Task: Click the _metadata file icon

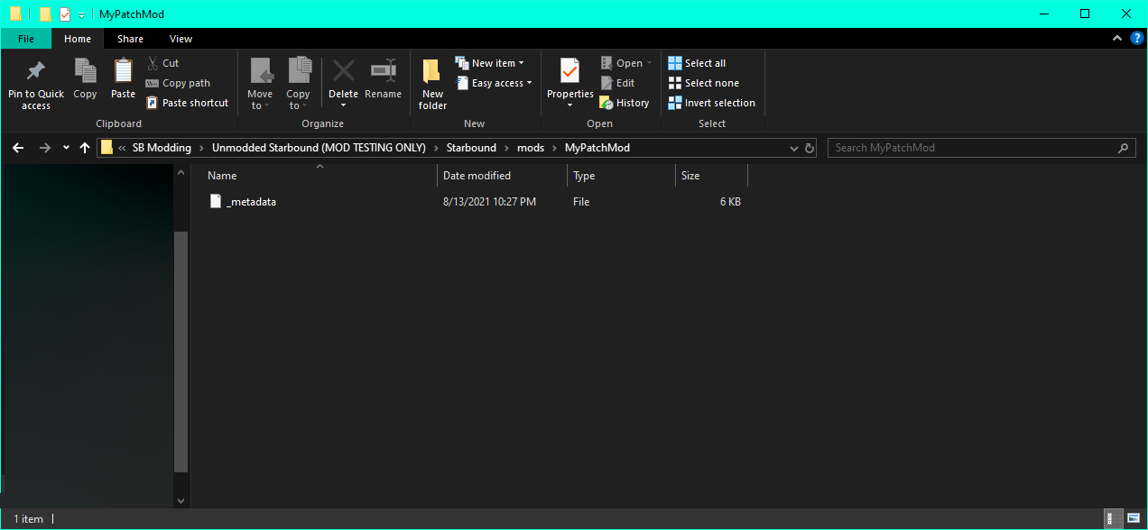Action: tap(215, 202)
